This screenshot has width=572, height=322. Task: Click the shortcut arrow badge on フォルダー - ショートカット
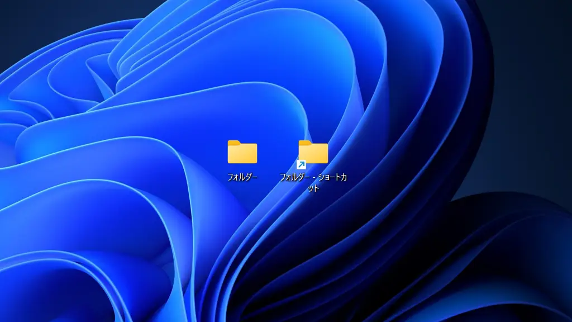coord(302,163)
